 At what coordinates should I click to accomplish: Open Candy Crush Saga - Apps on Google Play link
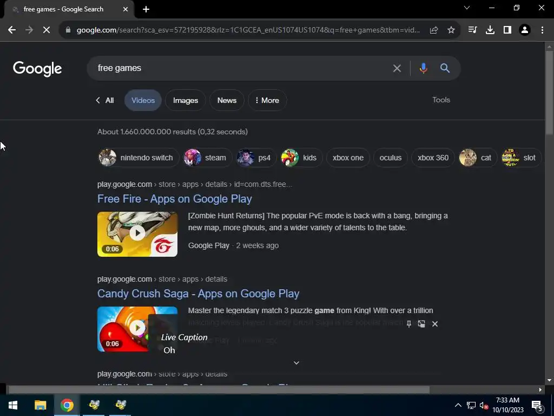[x=198, y=294]
